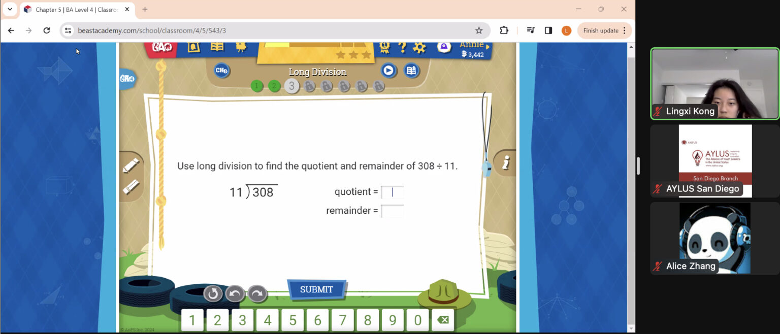Click the keypad backspace key

click(443, 320)
